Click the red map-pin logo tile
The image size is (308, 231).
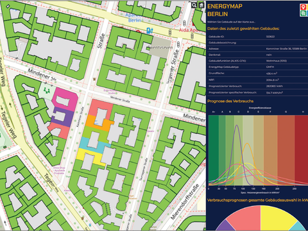tap(303, 7)
